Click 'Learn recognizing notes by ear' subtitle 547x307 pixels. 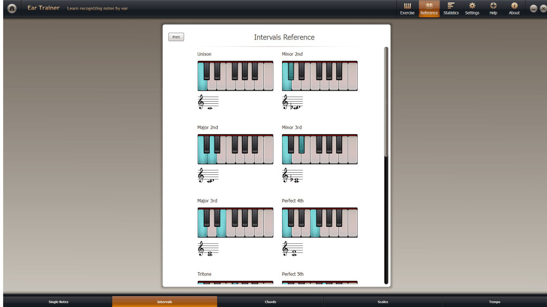point(97,9)
